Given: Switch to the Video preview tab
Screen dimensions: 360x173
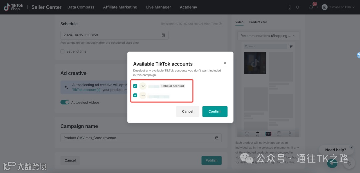Looking at the screenshot, I should [239, 22].
